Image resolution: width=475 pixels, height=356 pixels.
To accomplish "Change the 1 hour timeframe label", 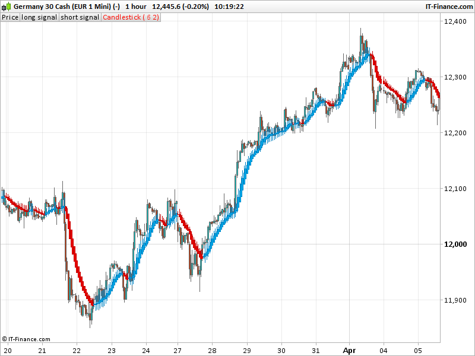I will [x=136, y=6].
